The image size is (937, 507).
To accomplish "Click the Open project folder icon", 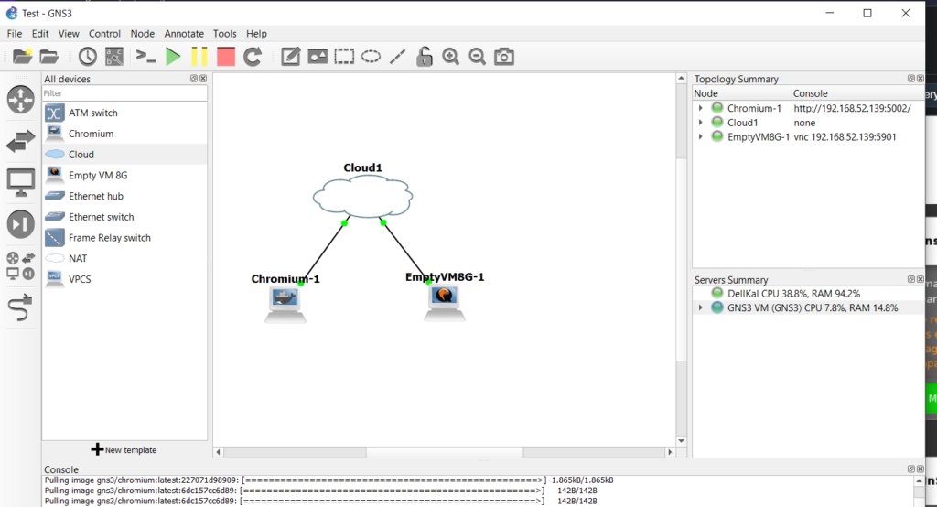I will [x=49, y=57].
